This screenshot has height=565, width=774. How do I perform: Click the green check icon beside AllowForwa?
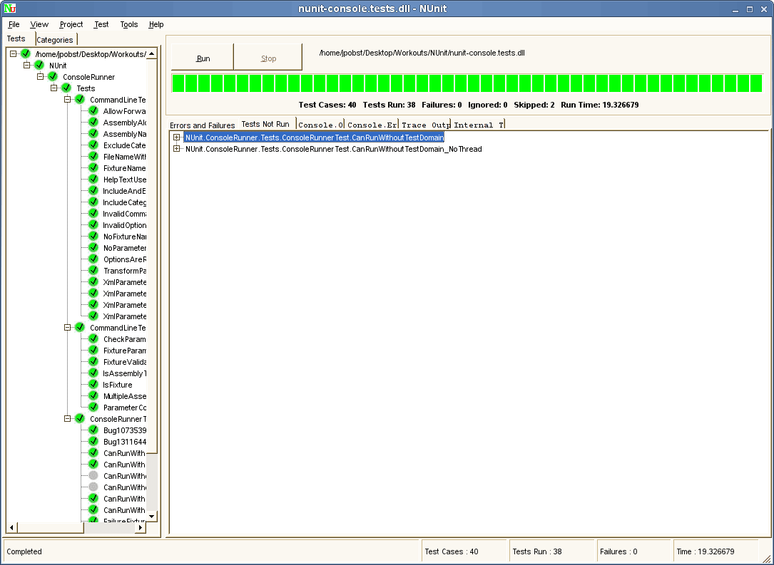click(x=93, y=111)
